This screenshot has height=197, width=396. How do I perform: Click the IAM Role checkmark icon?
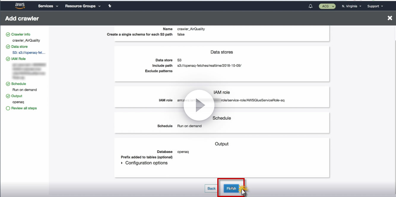pos(8,59)
